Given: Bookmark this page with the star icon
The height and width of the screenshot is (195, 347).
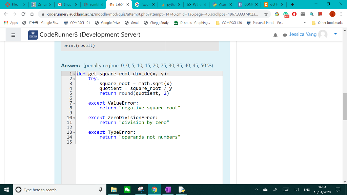Looking at the screenshot, I should pyautogui.click(x=266, y=14).
